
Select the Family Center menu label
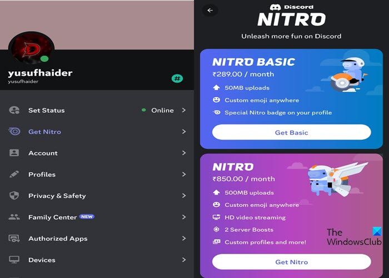(x=52, y=217)
